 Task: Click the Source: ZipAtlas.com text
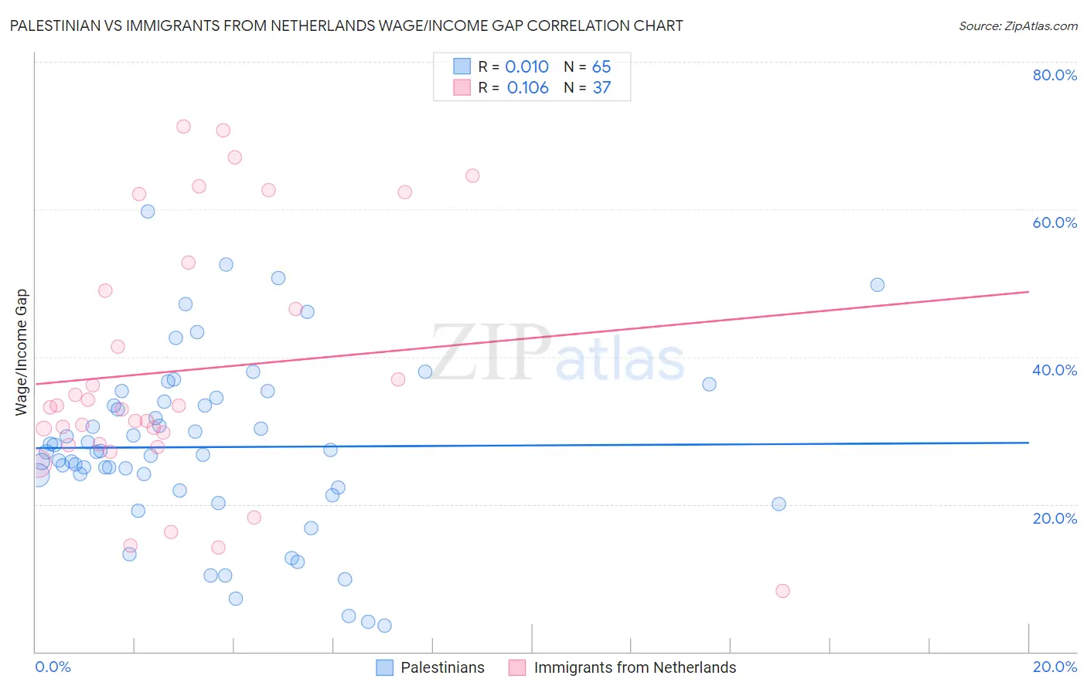click(1018, 25)
